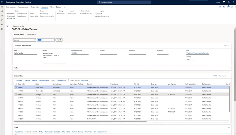Click the filter funnel icon
The image size is (236, 135).
click(x=7, y=26)
